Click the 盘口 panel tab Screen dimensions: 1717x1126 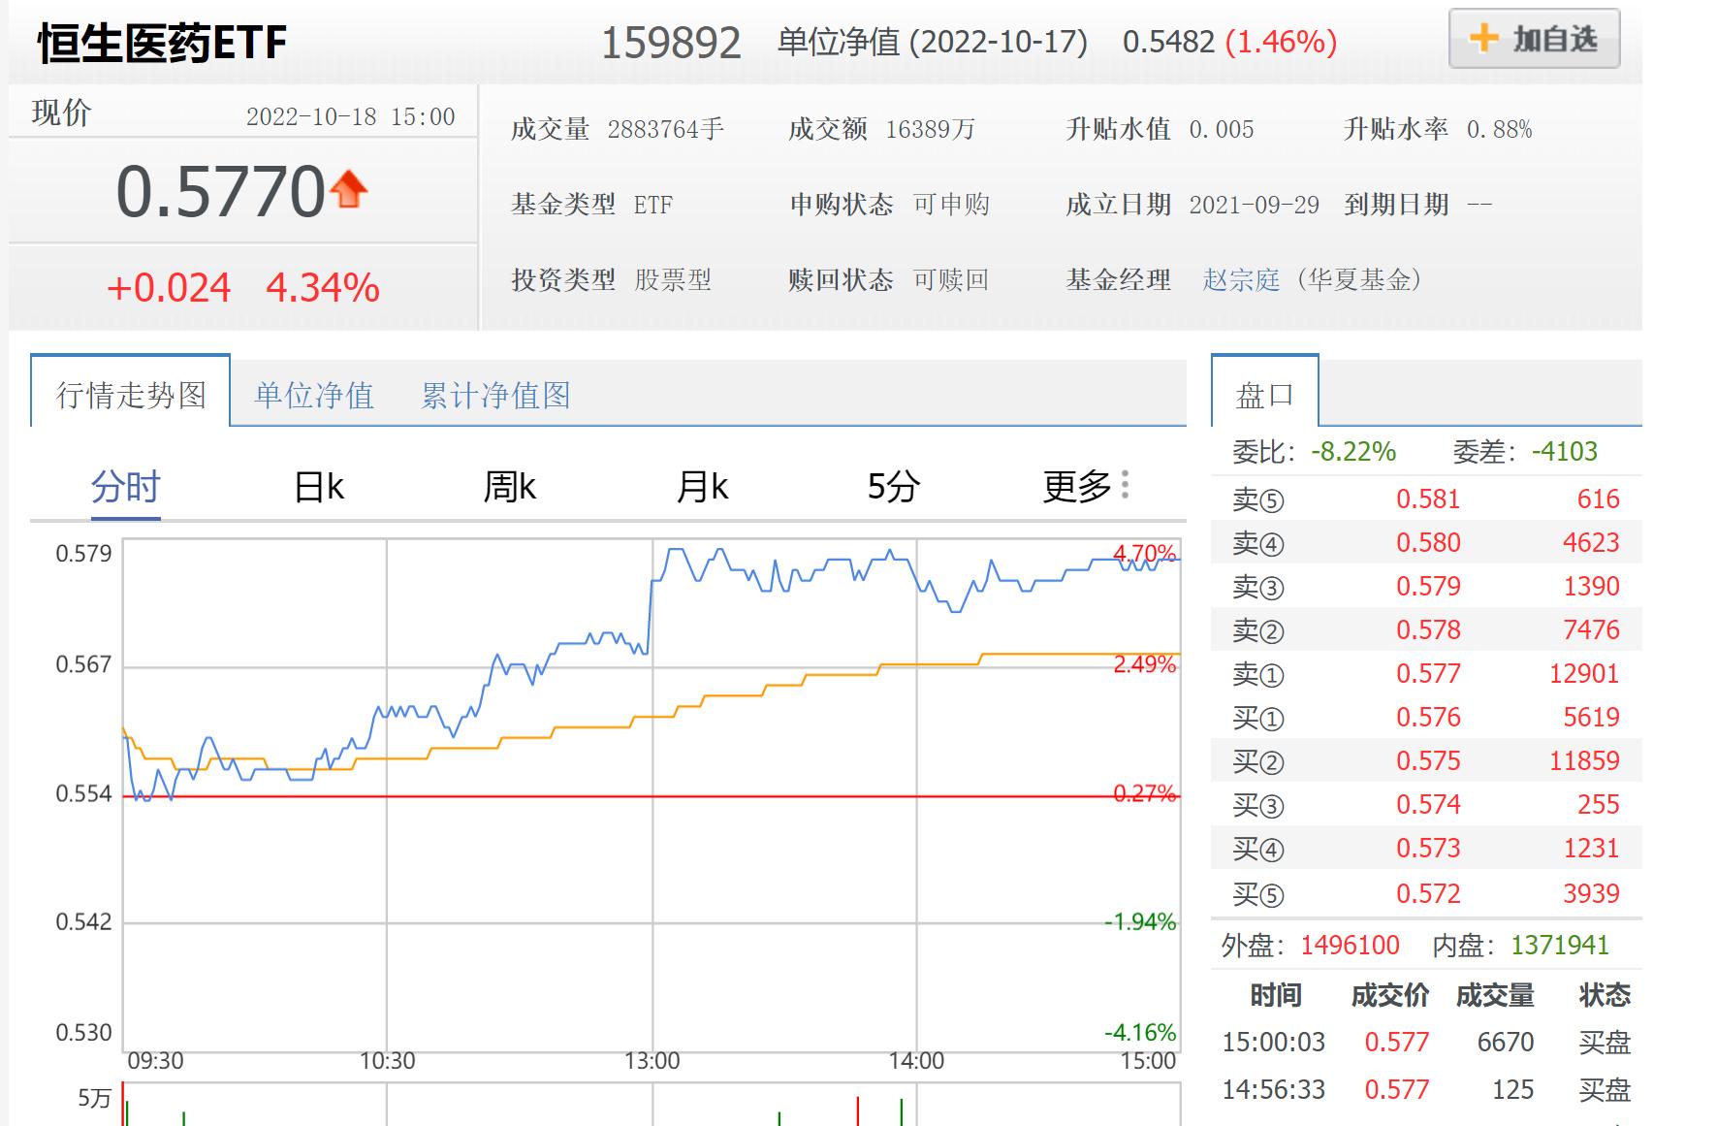[1265, 393]
